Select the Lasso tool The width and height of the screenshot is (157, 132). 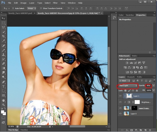4,27
